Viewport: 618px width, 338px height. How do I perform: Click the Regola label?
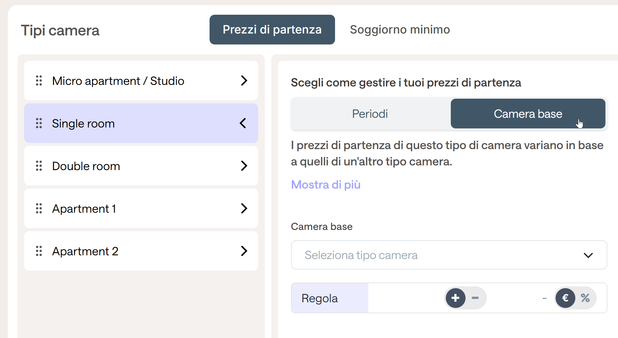pos(320,298)
